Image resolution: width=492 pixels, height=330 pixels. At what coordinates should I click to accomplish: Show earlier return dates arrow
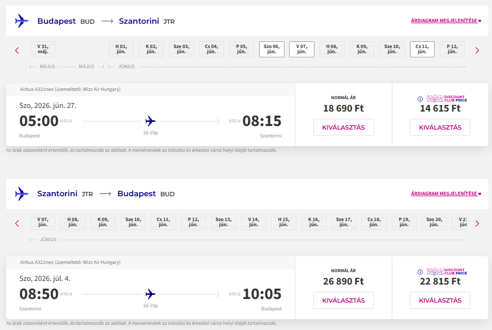click(x=17, y=223)
